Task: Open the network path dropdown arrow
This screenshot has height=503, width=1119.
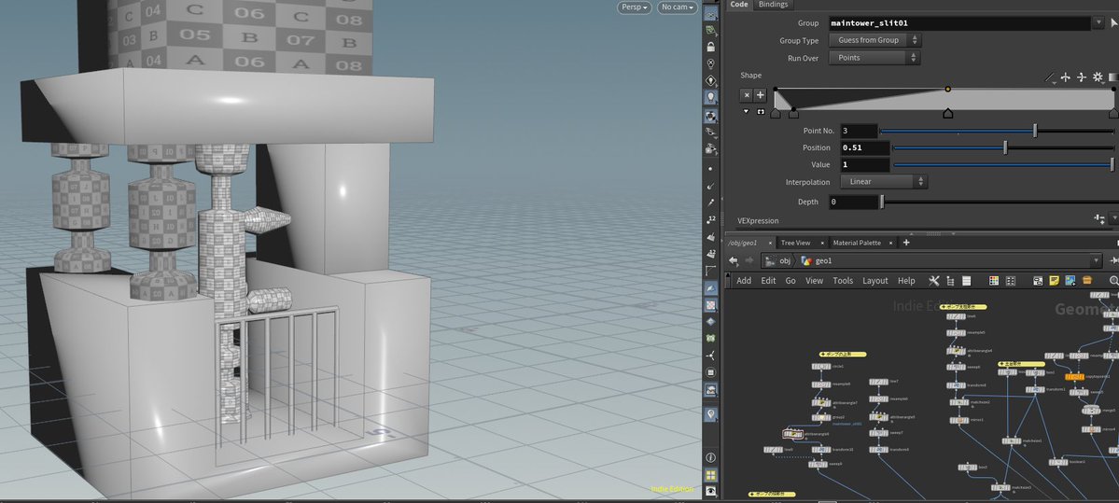Action: tap(1097, 261)
